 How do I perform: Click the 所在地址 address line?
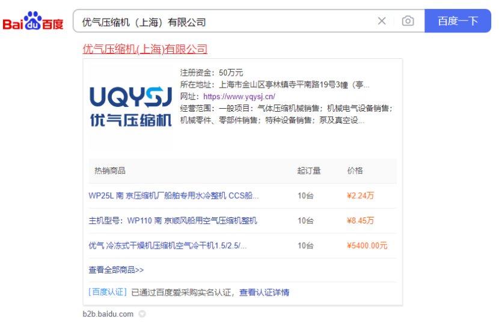(x=275, y=85)
